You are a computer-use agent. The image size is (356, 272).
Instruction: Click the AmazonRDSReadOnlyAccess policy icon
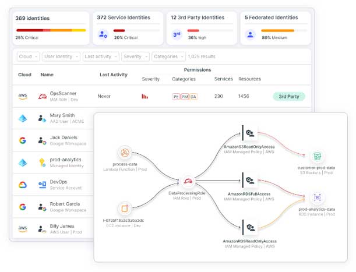click(x=249, y=227)
